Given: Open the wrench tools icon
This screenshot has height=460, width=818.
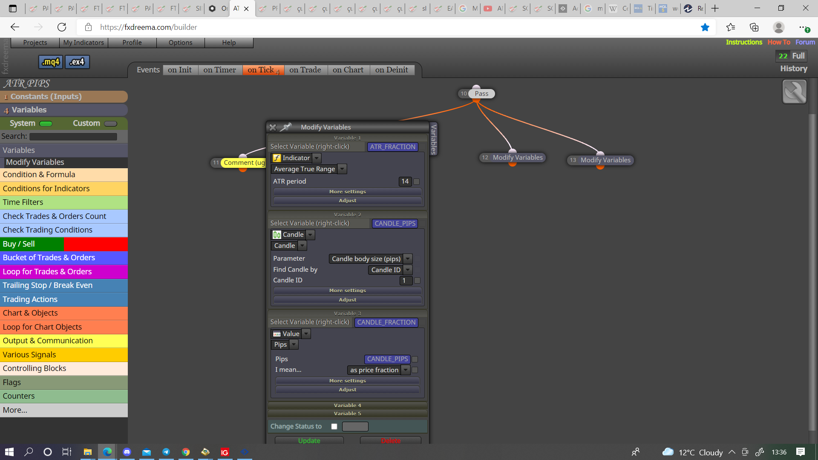Looking at the screenshot, I should point(794,92).
